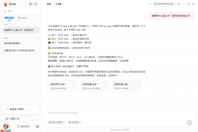Open 灵感广场 link

15,119
